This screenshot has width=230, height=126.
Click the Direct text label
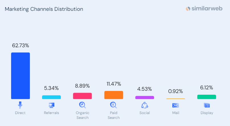[20, 113]
